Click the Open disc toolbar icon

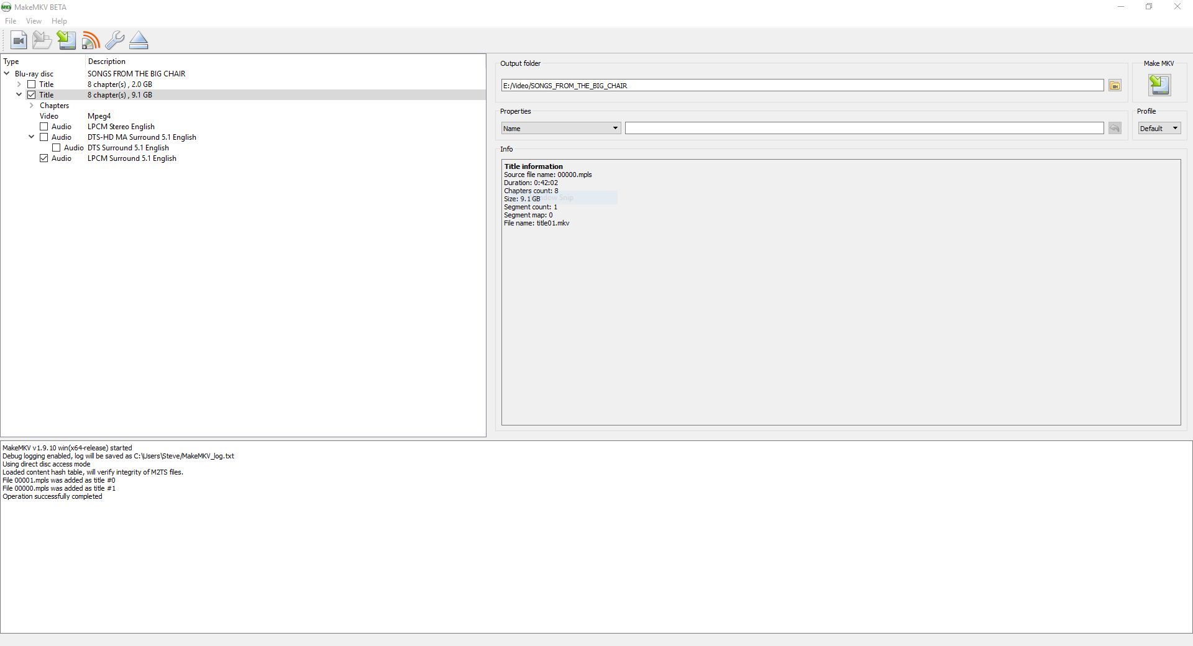point(19,40)
